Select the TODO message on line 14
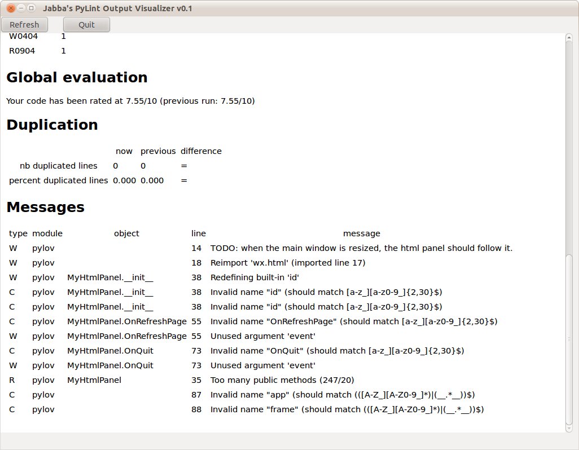Image resolution: width=579 pixels, height=450 pixels. 361,248
